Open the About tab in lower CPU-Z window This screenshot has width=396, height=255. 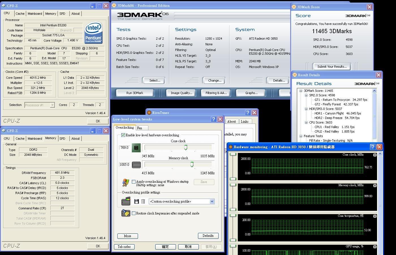pos(76,139)
